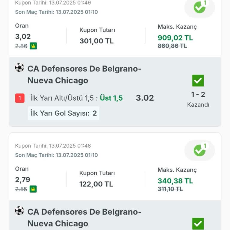The height and width of the screenshot is (230, 230).
Task: Click the 909,02 TL maximum winnings amount
Action: pos(175,38)
